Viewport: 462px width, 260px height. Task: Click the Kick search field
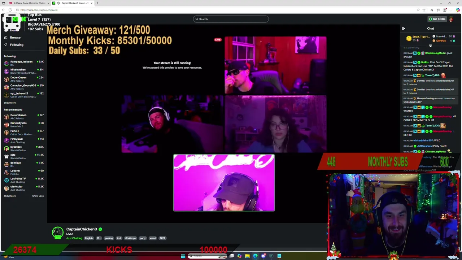coord(231,19)
